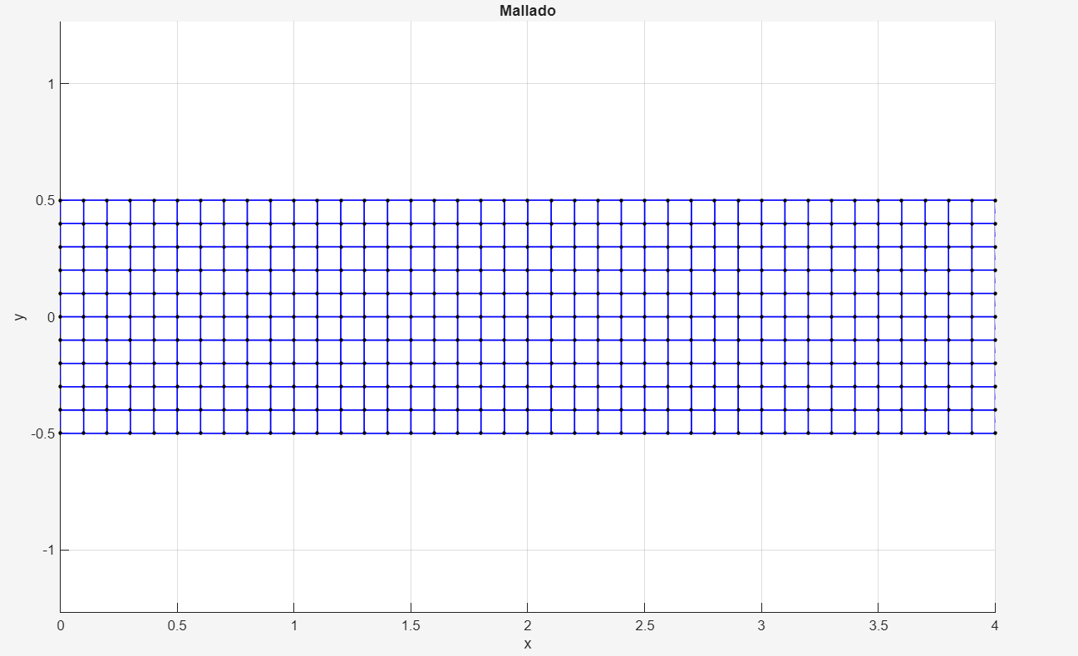This screenshot has width=1078, height=656.
Task: Click the y-axis tick label "1"
Action: 50,84
